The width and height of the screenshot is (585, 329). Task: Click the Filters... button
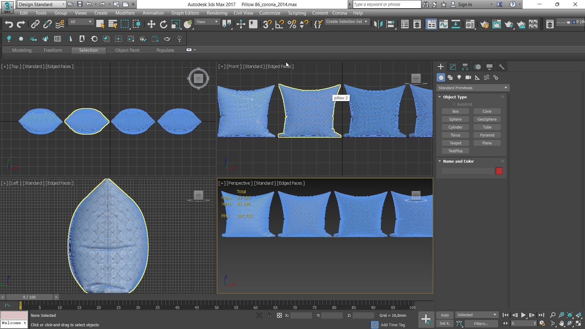click(x=481, y=324)
